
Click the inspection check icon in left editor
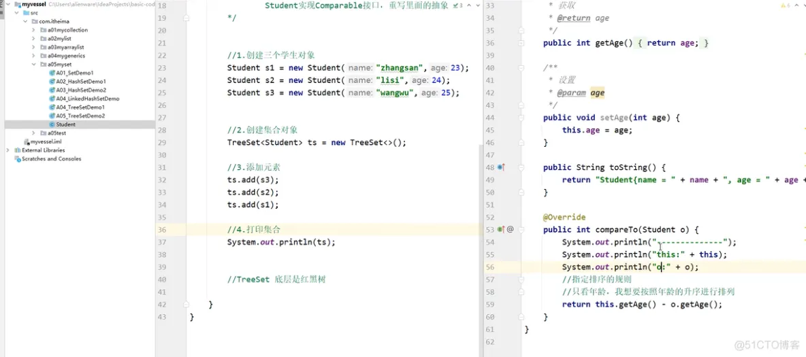[x=456, y=5]
